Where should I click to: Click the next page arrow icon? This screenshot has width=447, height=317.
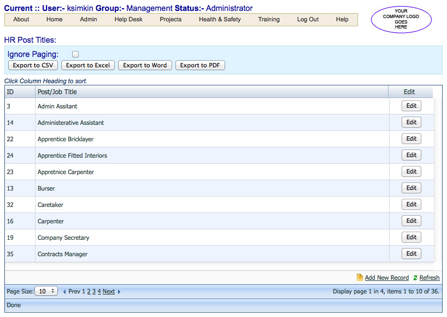(119, 292)
